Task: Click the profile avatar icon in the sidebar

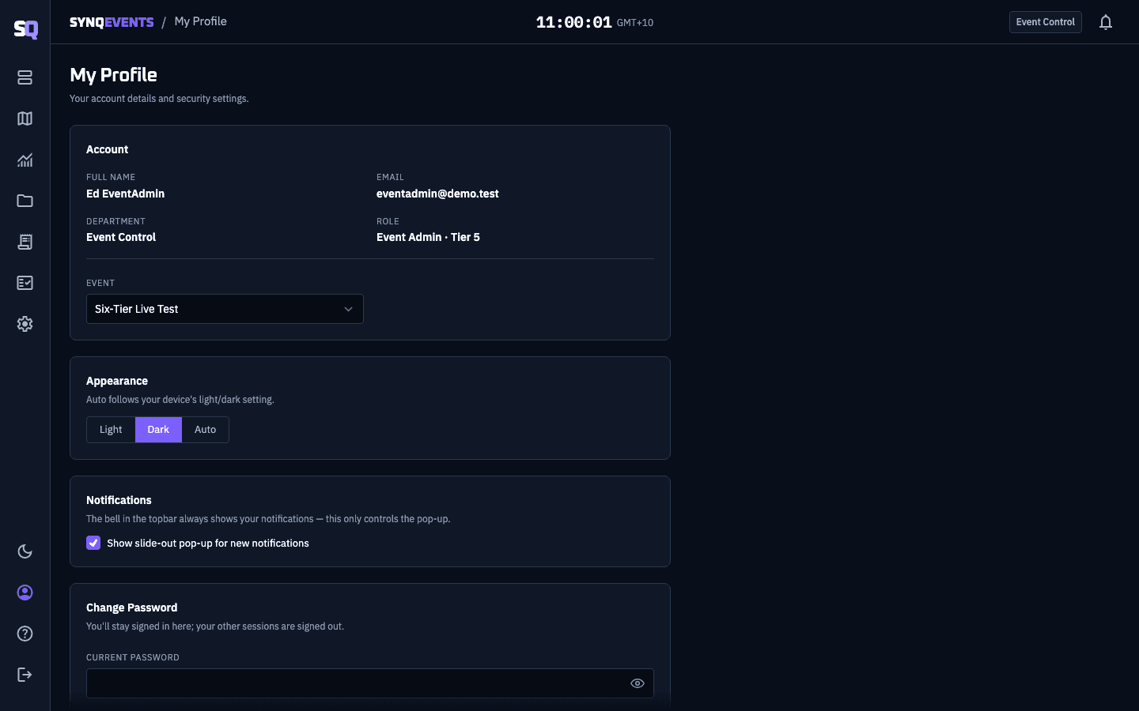Action: [x=25, y=592]
